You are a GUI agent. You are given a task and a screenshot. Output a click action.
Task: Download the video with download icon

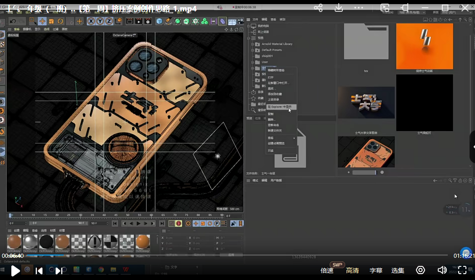[x=339, y=8]
